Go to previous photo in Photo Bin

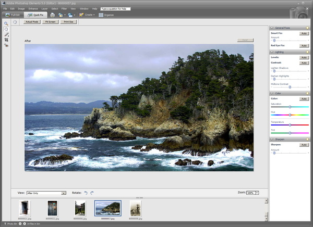20,224
